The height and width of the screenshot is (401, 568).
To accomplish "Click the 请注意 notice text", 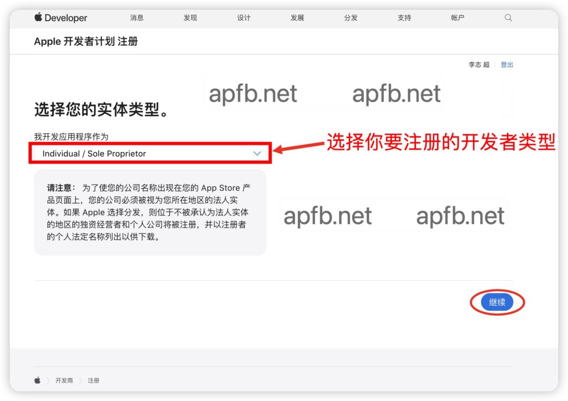I will (149, 212).
